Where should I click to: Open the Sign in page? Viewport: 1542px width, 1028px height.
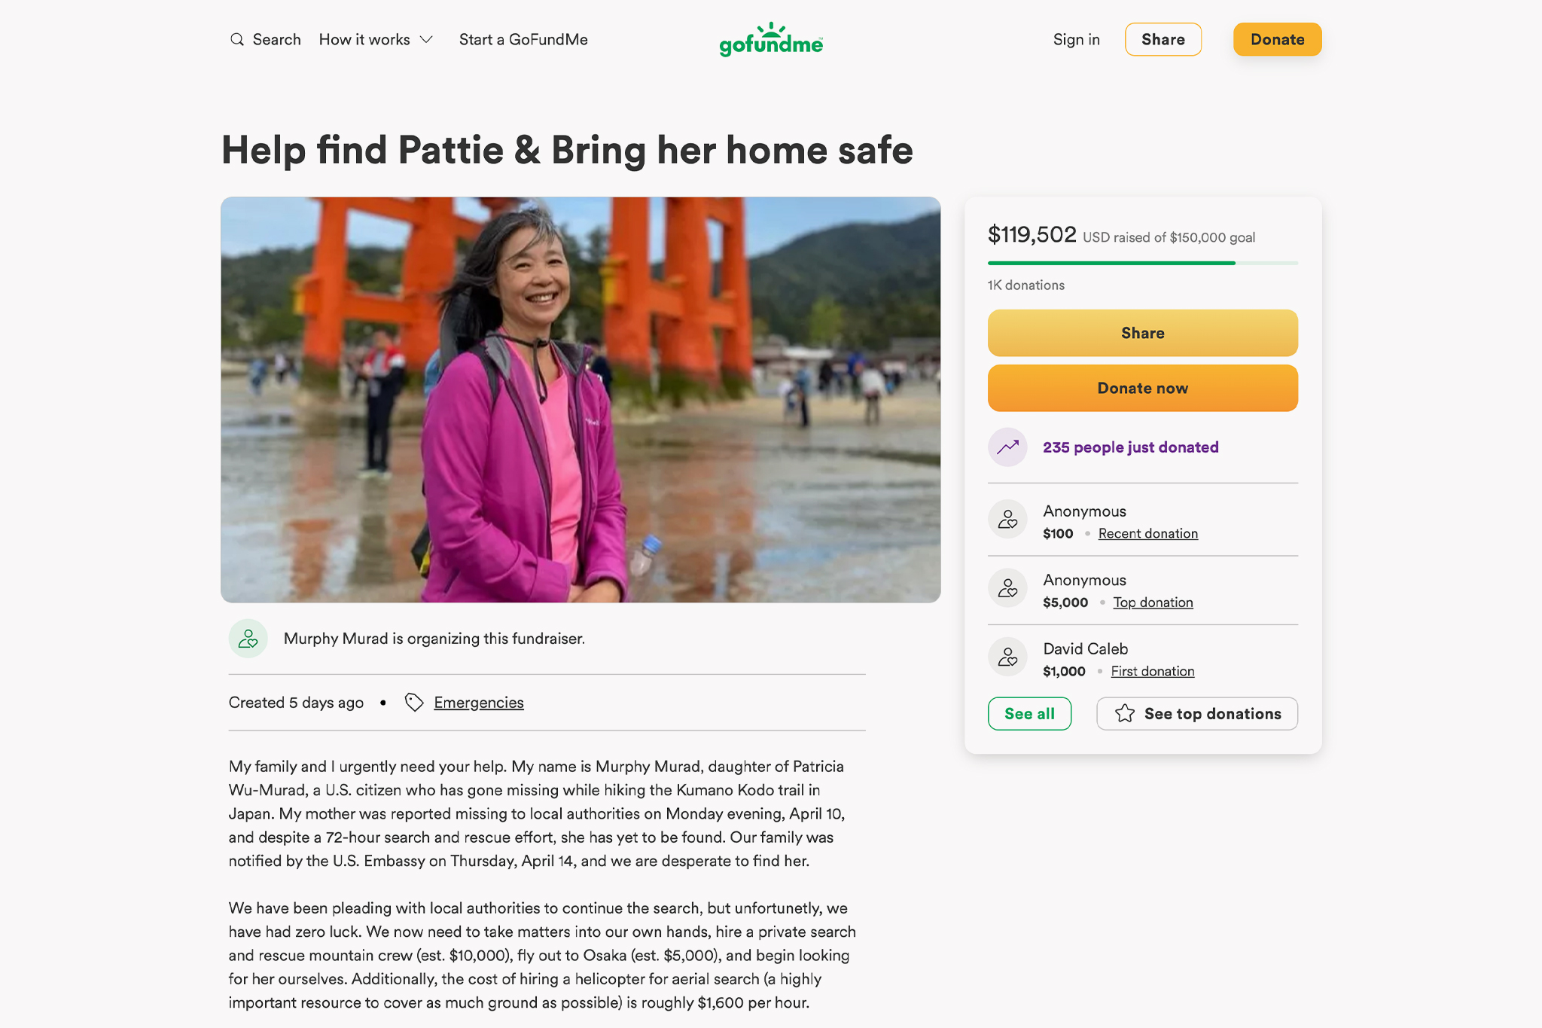[1076, 40]
